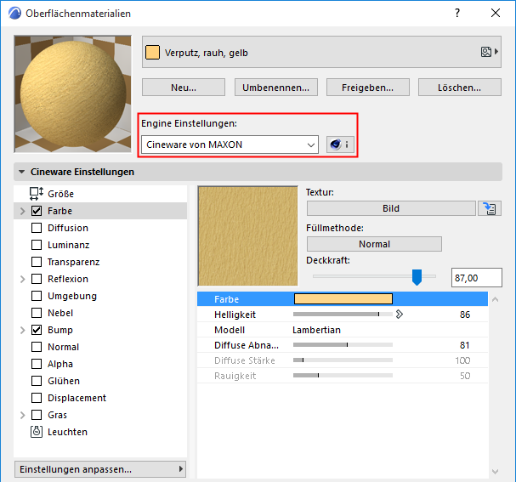Click the sphere material preview
The image size is (516, 482).
[73, 94]
